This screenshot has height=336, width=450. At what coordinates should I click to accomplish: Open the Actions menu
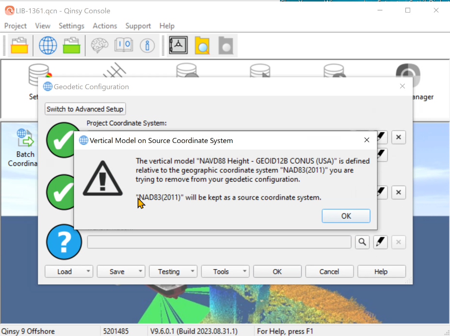(x=105, y=26)
